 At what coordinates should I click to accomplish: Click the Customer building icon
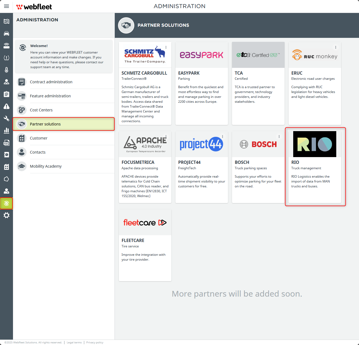pyautogui.click(x=22, y=138)
